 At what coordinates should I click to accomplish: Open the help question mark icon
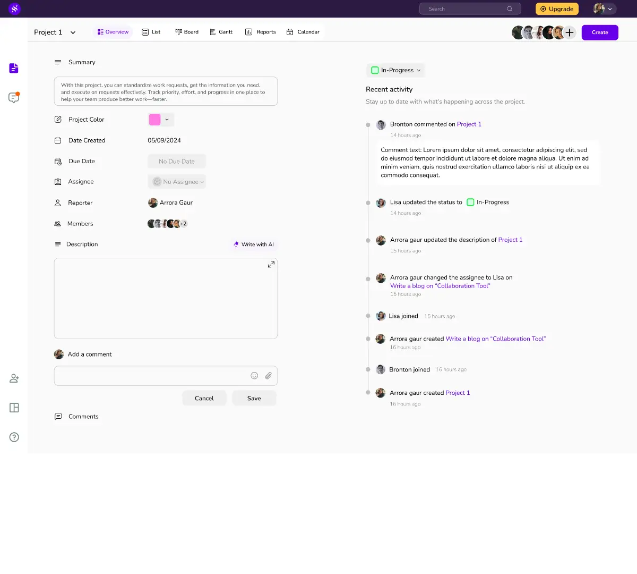14,437
